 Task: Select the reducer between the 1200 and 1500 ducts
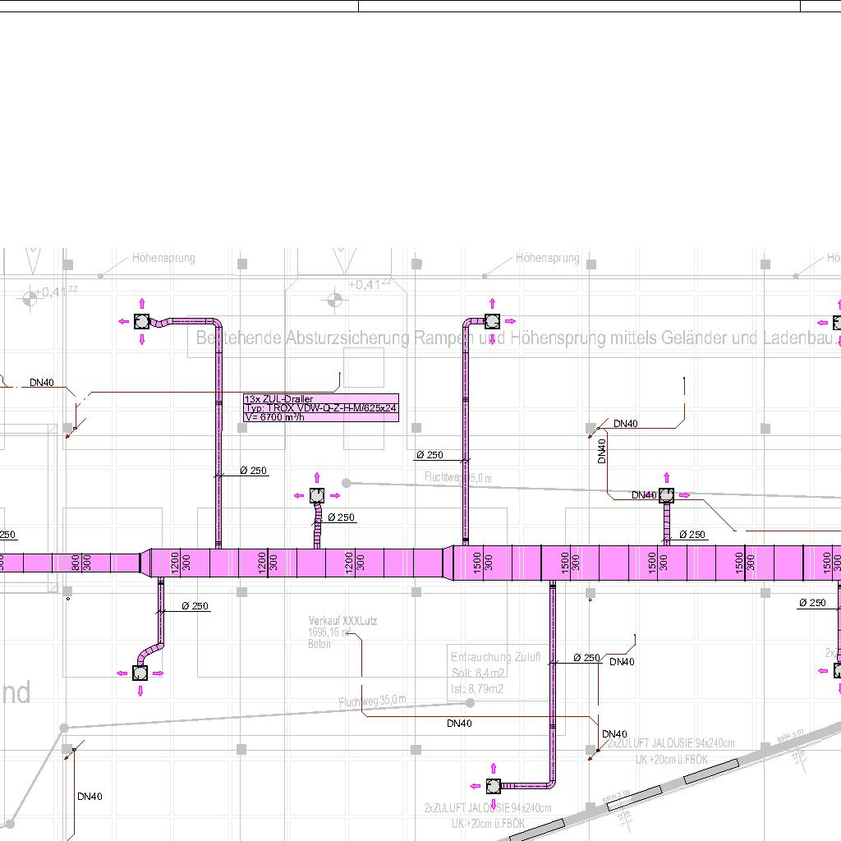coord(448,563)
